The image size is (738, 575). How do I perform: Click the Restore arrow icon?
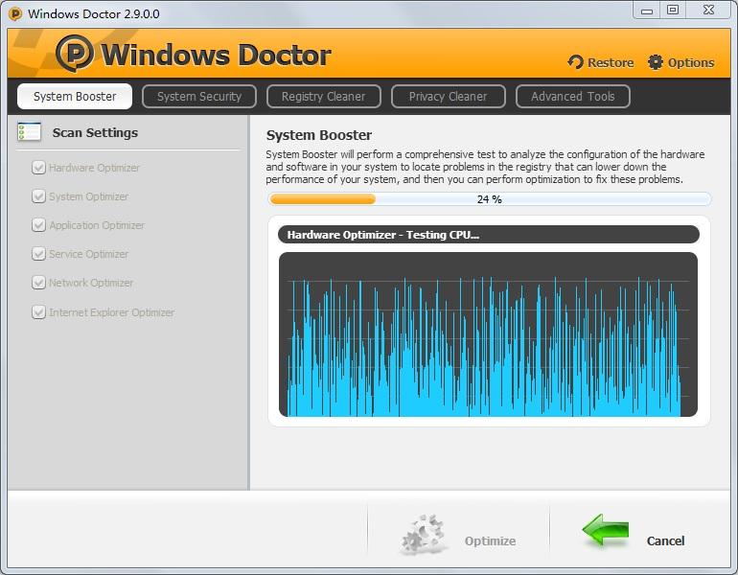[x=575, y=62]
